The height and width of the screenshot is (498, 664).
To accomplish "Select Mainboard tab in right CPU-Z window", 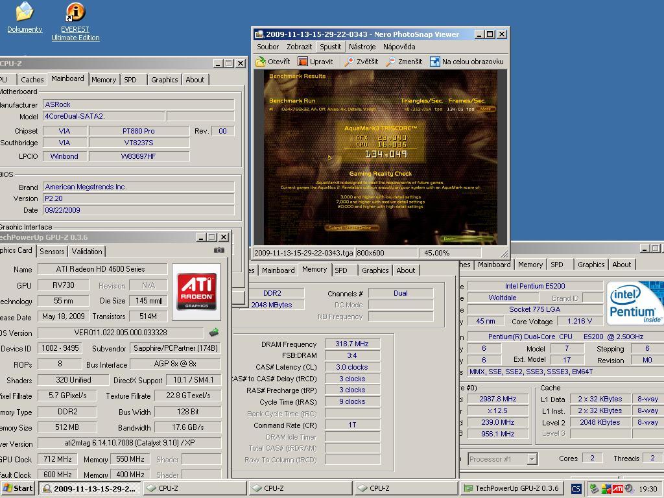I will click(x=494, y=265).
